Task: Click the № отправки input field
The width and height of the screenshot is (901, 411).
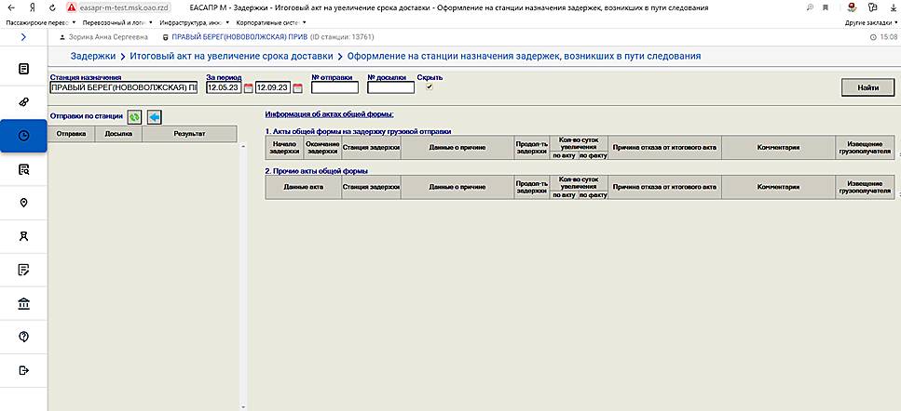Action: click(x=334, y=88)
